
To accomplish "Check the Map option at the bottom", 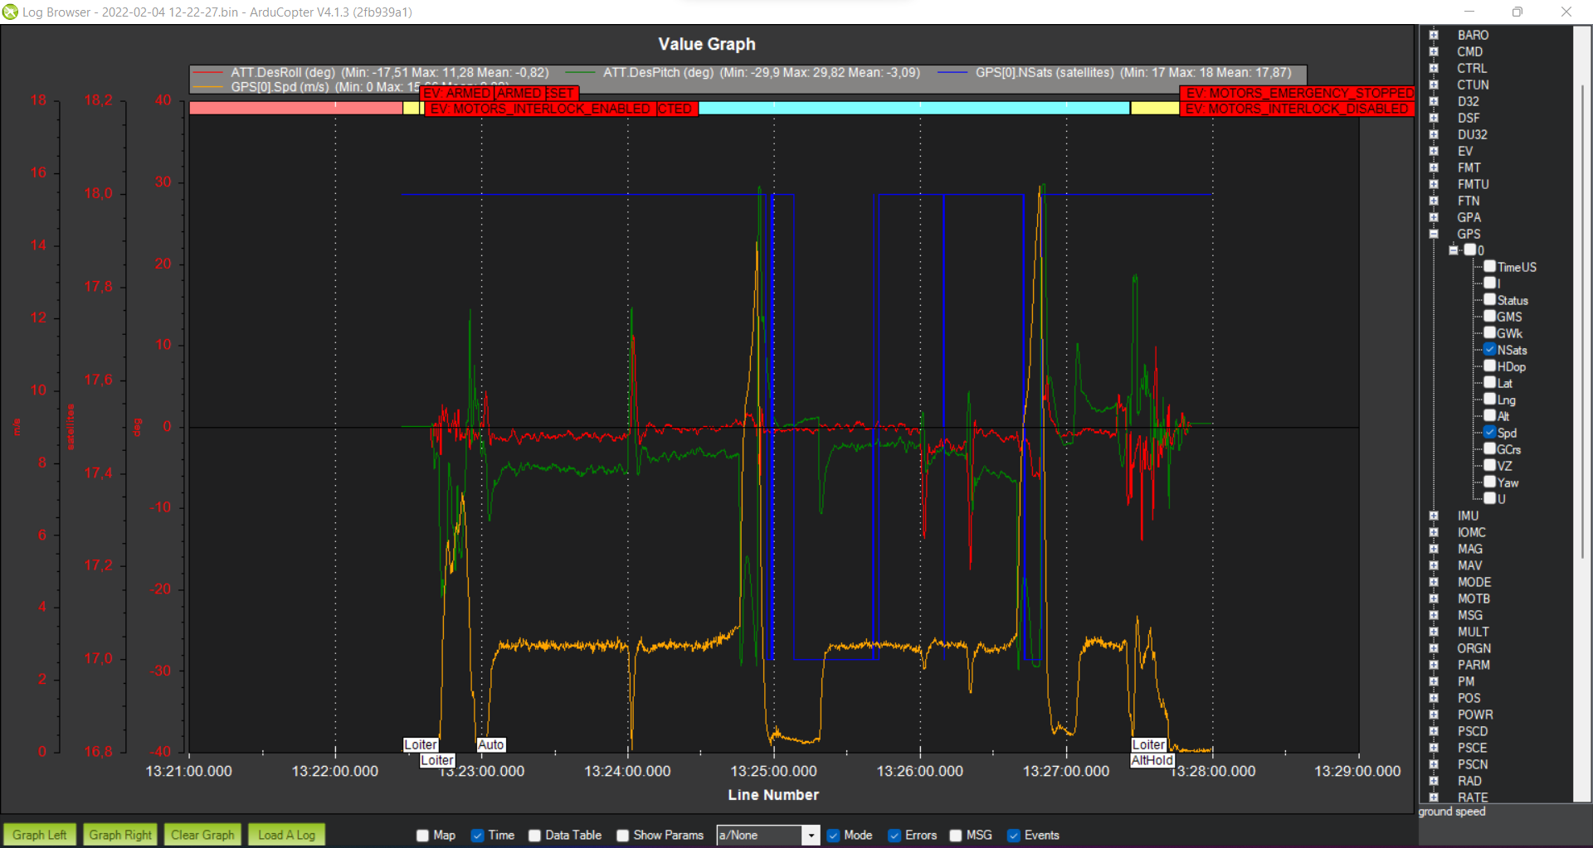I will tap(422, 836).
